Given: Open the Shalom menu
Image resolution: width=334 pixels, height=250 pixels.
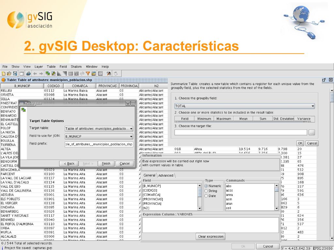Looking at the screenshot, I should coord(76,66).
